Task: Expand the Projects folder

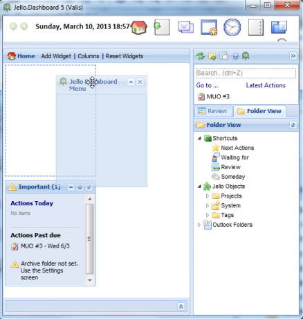Action: point(208,196)
